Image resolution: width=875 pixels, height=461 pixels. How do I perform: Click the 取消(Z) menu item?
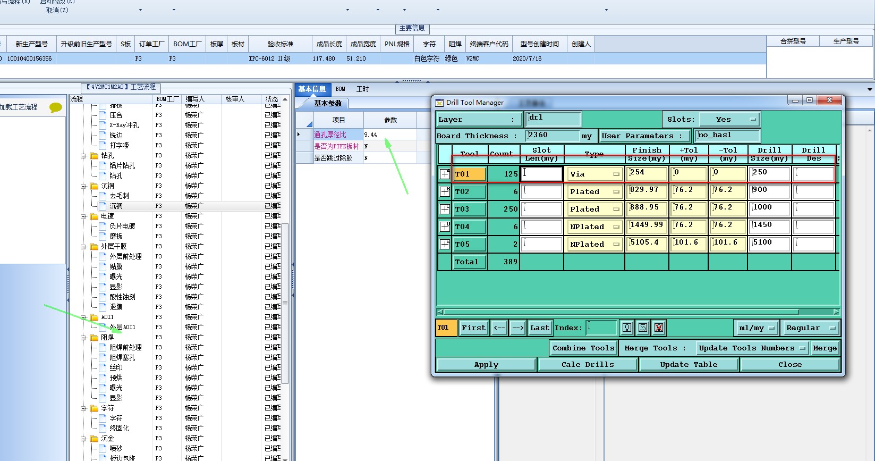[57, 10]
